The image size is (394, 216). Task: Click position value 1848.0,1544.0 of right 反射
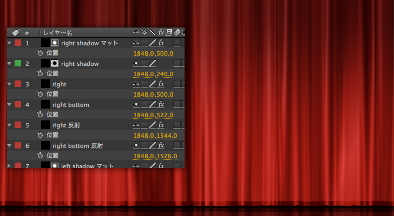tap(155, 136)
